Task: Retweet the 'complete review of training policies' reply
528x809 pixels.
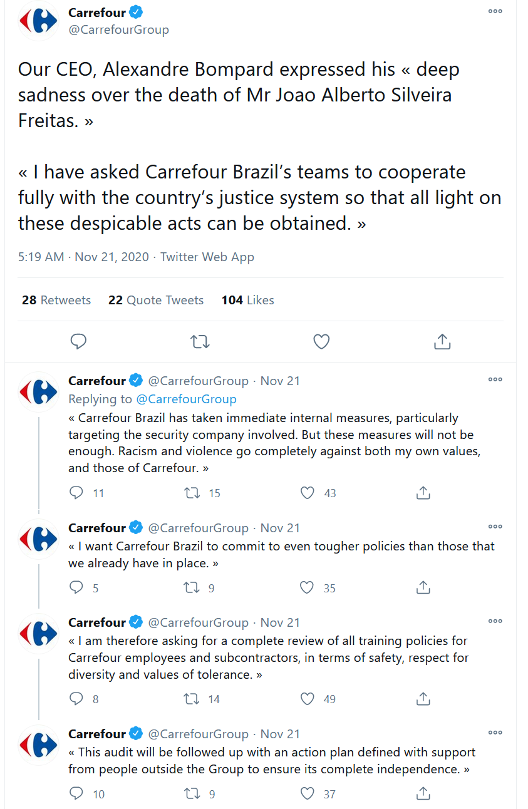Action: (192, 698)
